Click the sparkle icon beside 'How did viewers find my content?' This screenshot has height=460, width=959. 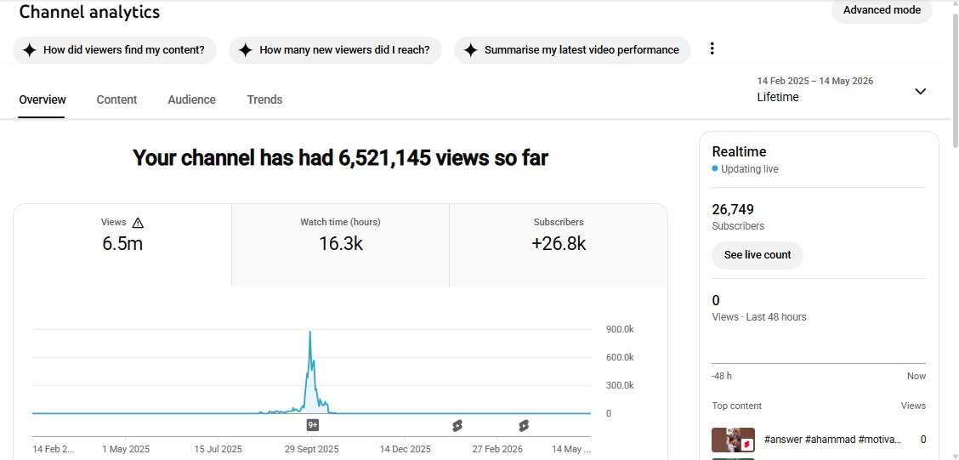pos(30,50)
